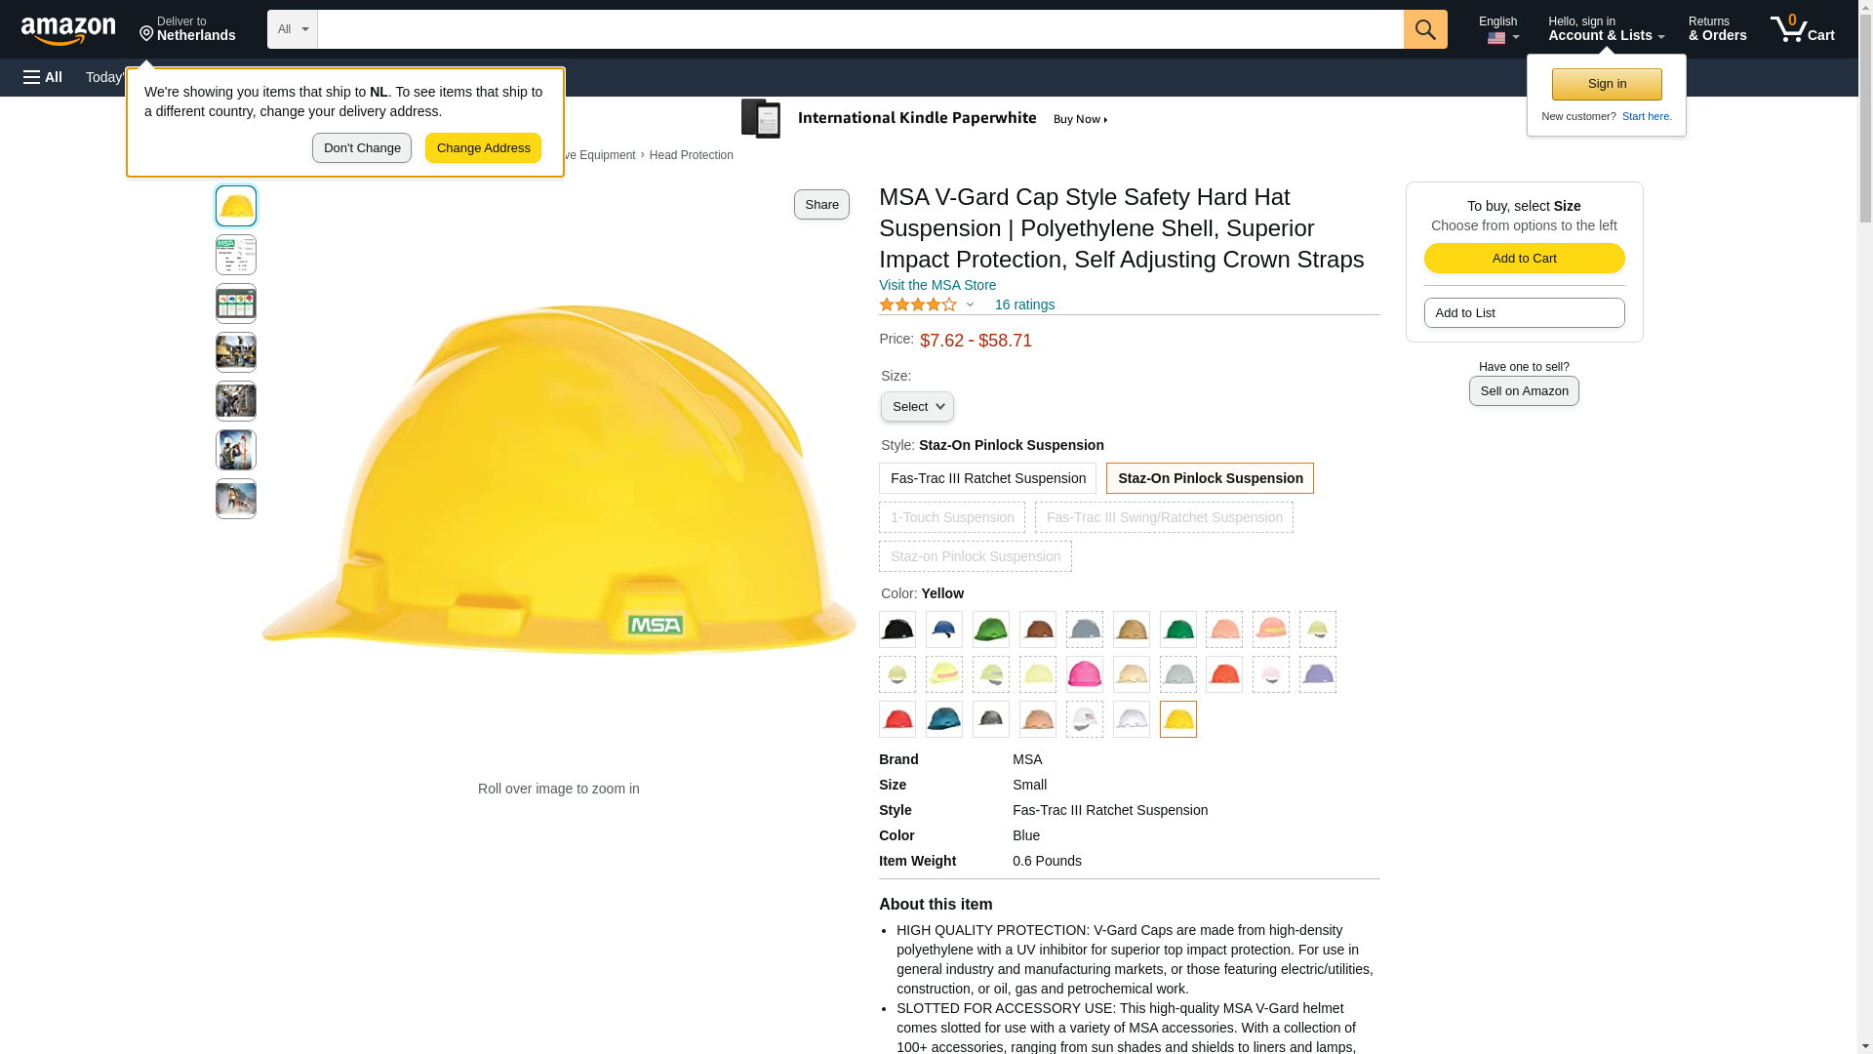Open the shopping cart
Viewport: 1873px width, 1054px height.
coord(1802,29)
